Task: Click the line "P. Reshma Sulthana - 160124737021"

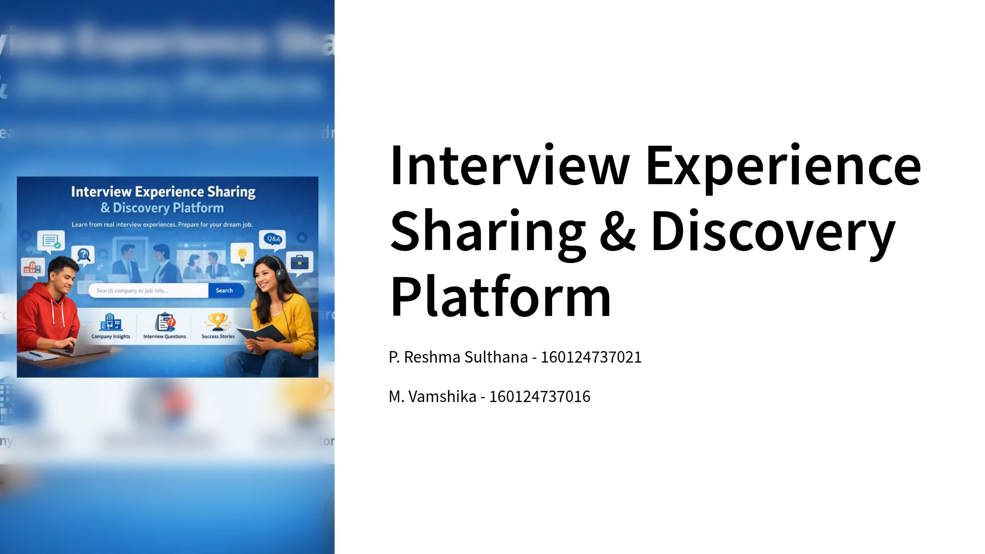Action: click(x=515, y=357)
